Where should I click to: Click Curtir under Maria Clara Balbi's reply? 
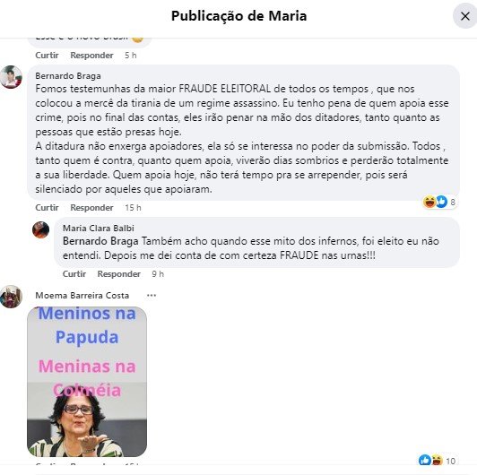click(74, 274)
